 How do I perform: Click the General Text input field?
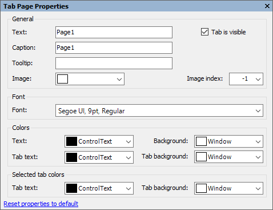click(114, 32)
